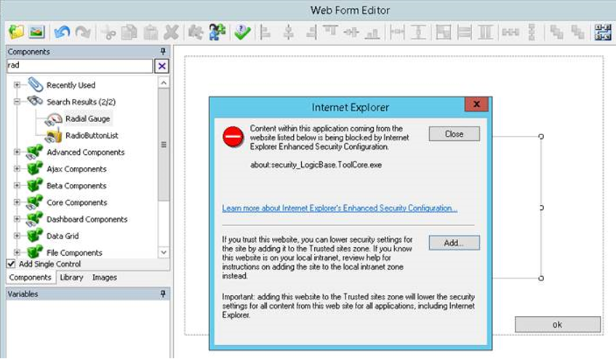Click the scissors cut icon
Viewport: 616px width, 359px height.
[108, 33]
